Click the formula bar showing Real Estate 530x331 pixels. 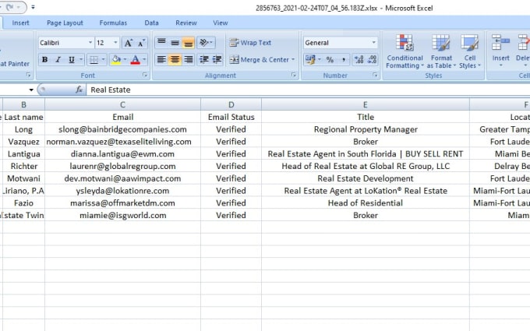pyautogui.click(x=308, y=90)
